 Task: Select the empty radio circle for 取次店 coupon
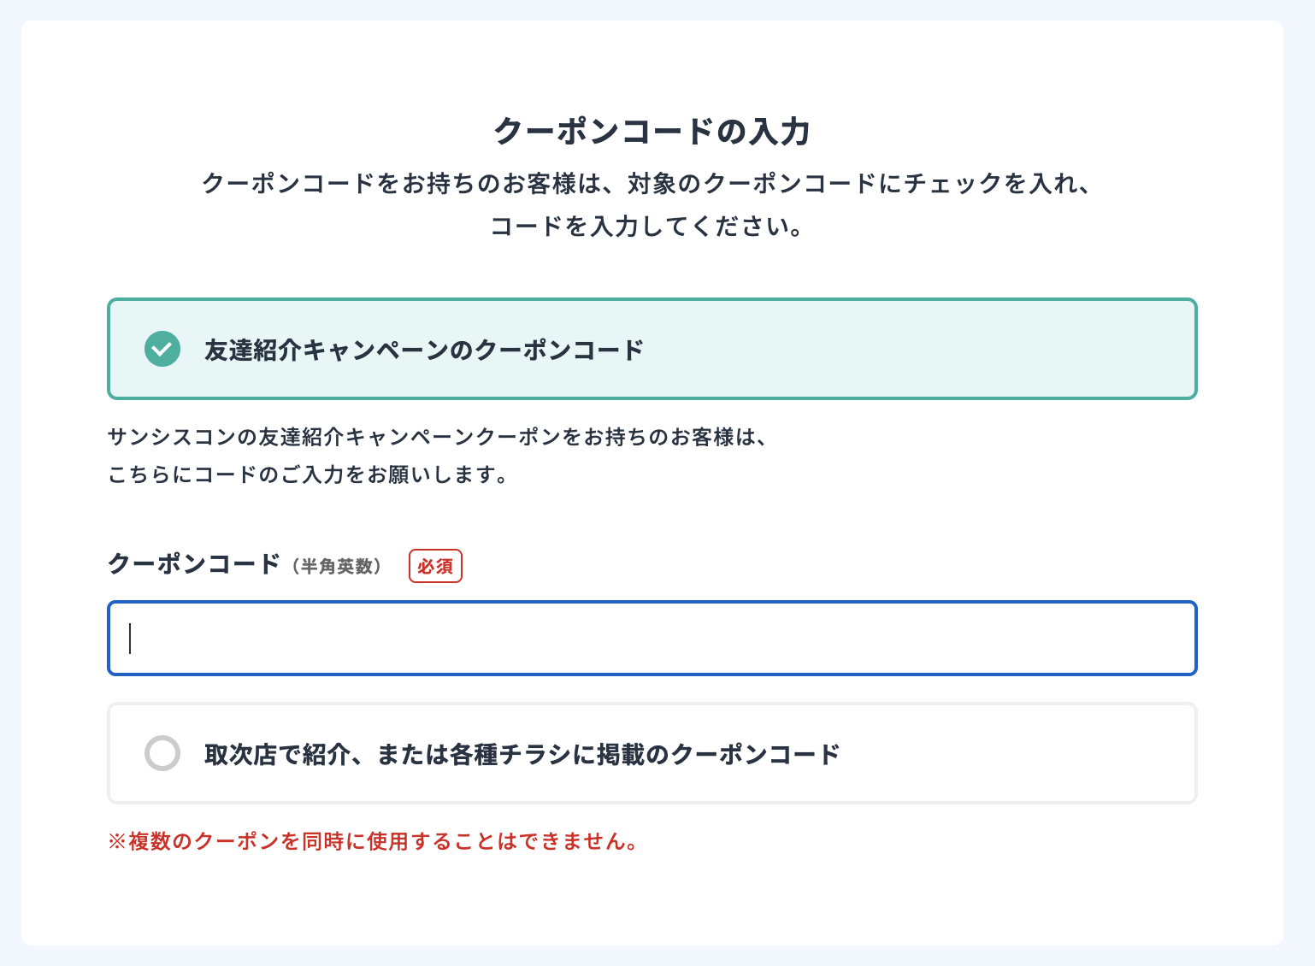point(162,753)
